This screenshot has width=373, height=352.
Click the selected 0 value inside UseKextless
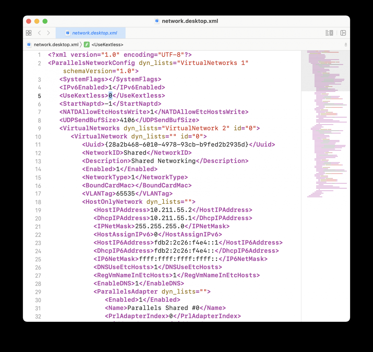coord(110,95)
